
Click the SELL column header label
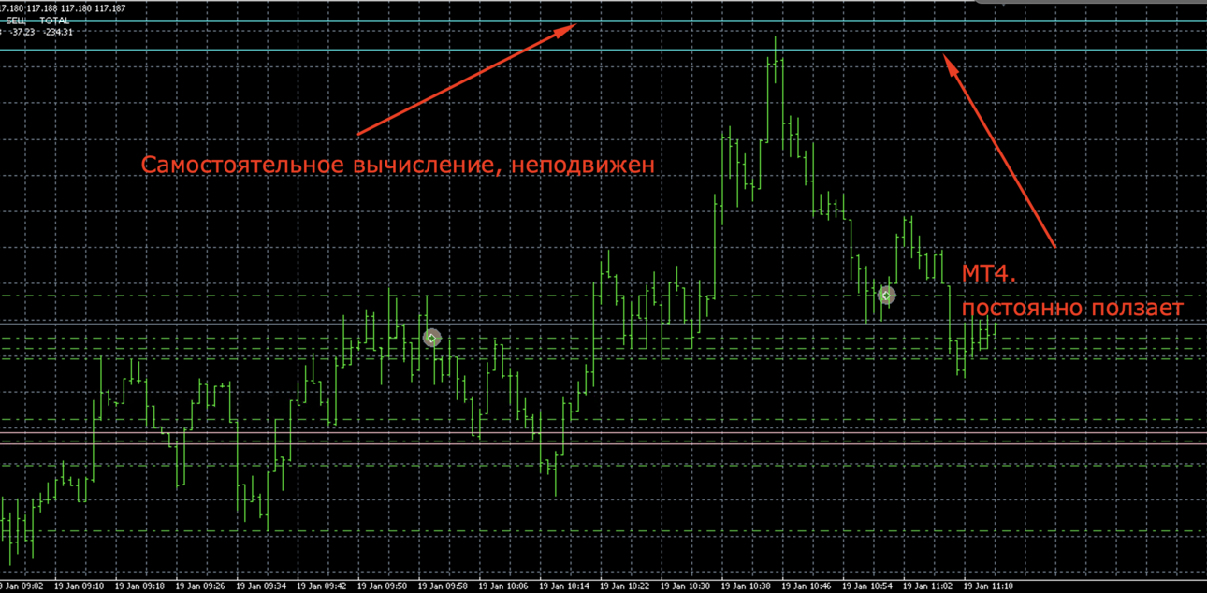pos(16,21)
